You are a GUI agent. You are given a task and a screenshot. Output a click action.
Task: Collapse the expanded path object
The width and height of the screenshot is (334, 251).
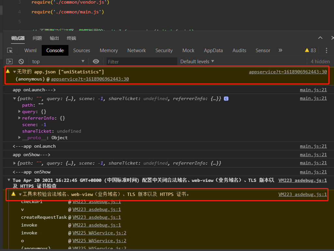coord(14,99)
